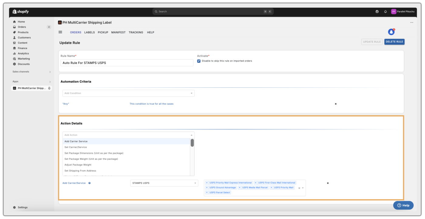425x219 pixels.
Task: Choose Set Shipping From Address option
Action: [126, 171]
